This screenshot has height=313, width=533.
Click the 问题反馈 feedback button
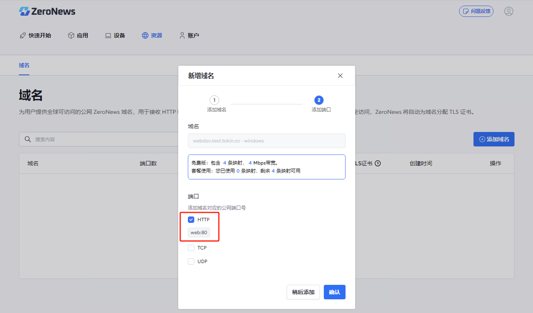(476, 11)
